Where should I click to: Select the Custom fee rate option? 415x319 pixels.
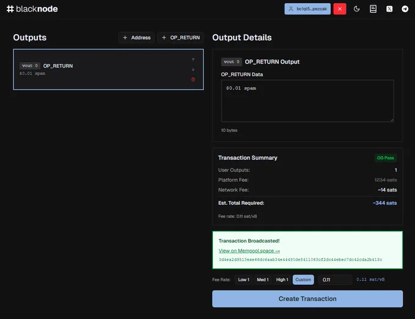coord(303,279)
